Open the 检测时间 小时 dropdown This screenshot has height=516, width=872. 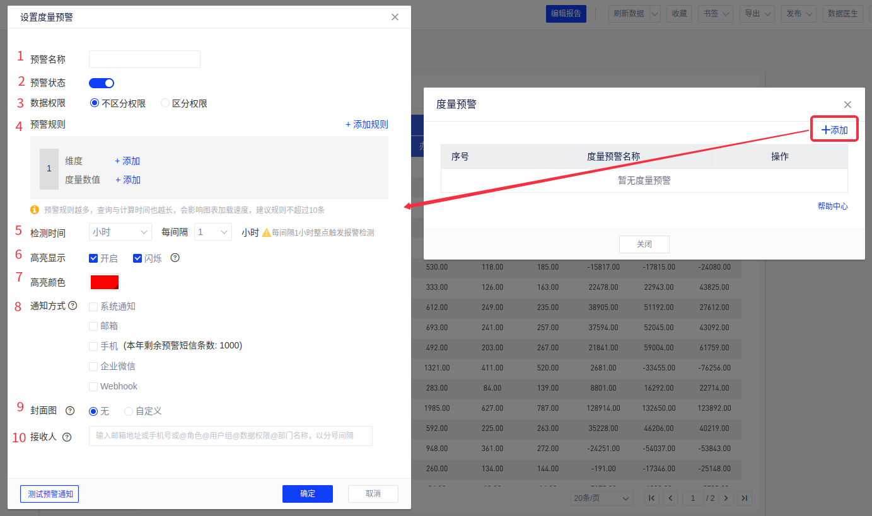click(120, 232)
